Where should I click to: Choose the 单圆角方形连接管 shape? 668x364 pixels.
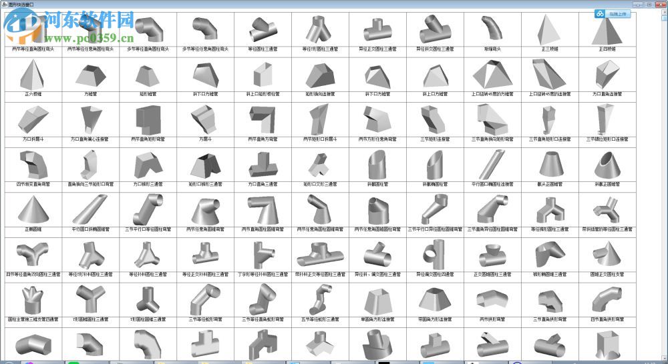(x=377, y=300)
